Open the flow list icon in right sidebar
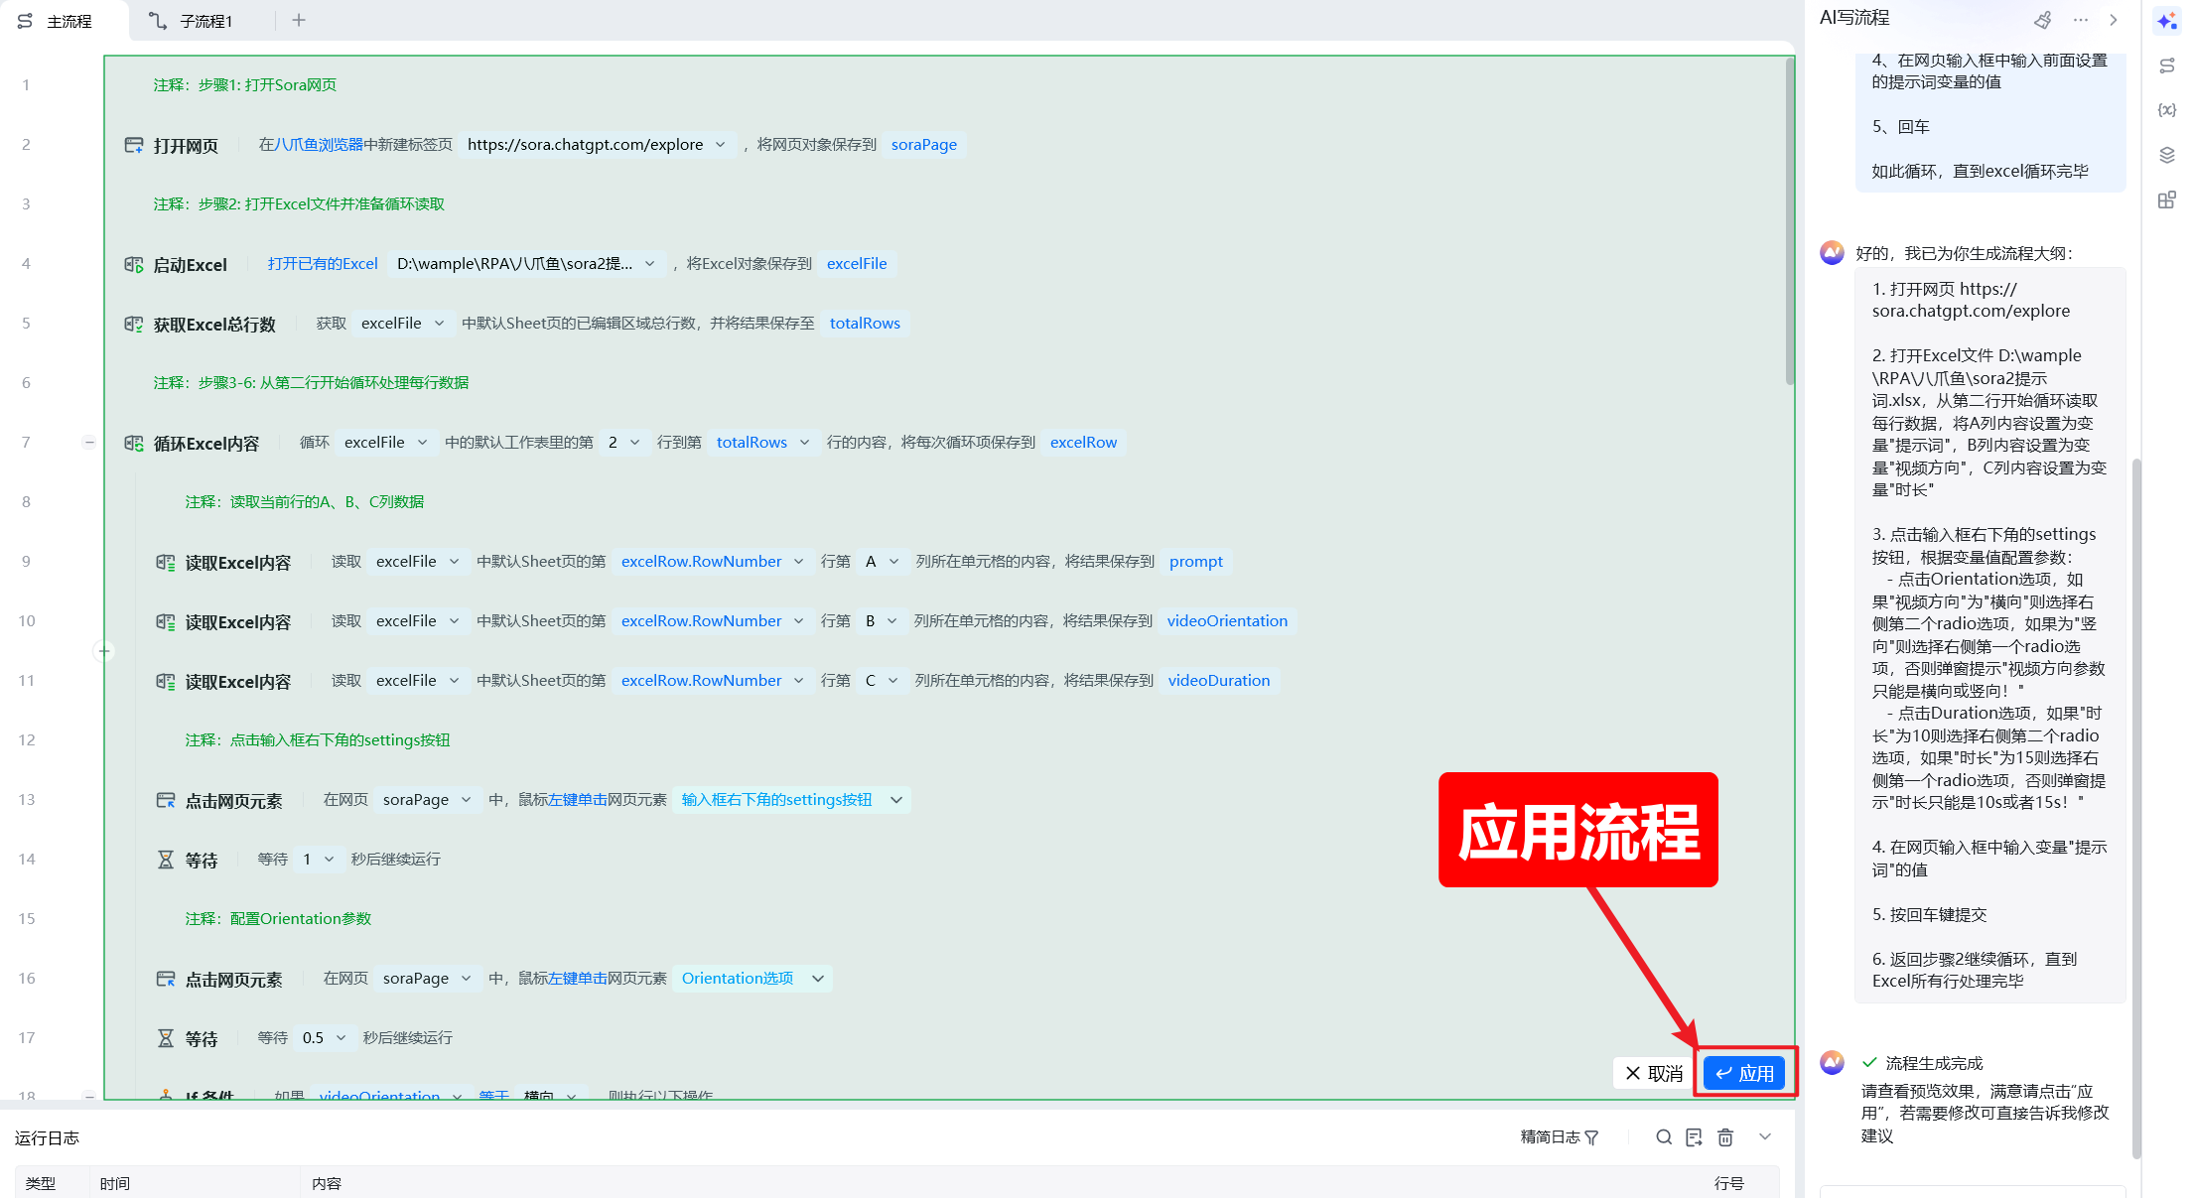 [2166, 66]
